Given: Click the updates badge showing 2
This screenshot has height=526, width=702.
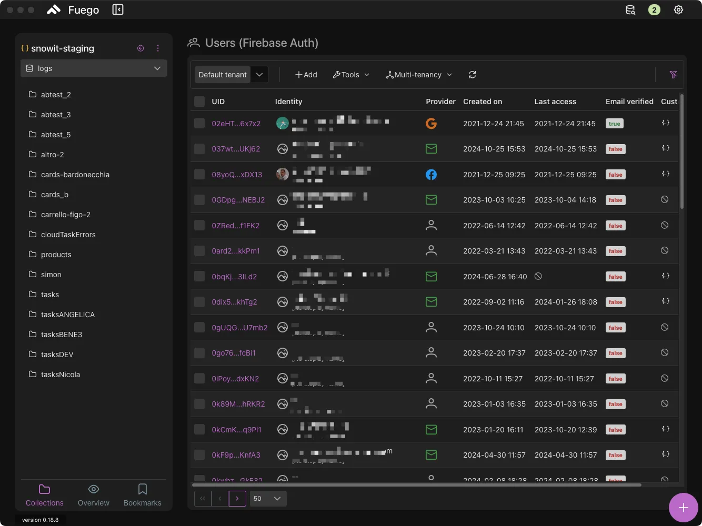Looking at the screenshot, I should point(654,9).
